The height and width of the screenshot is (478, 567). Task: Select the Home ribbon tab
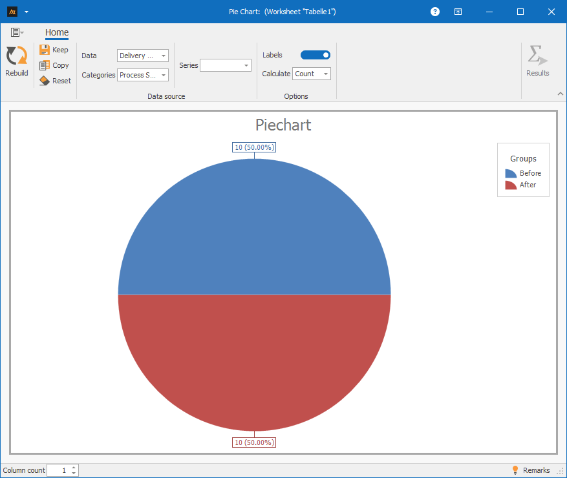click(57, 33)
